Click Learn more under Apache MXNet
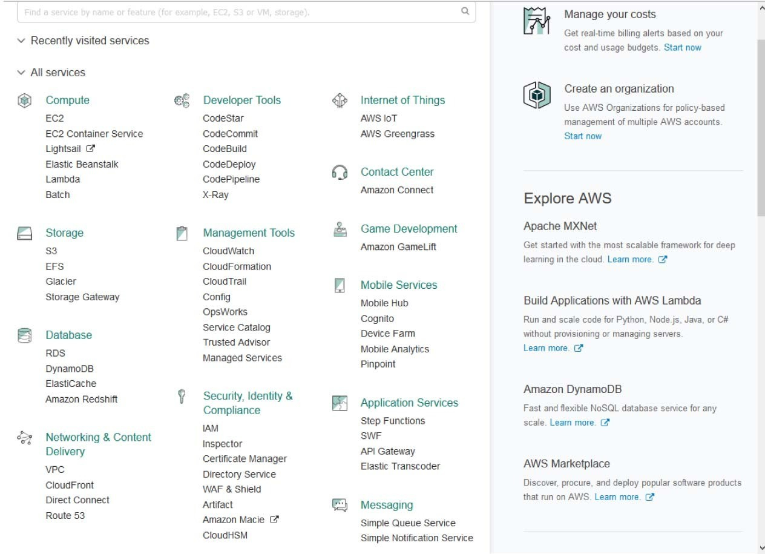Viewport: 765px width, 554px height. (x=630, y=259)
